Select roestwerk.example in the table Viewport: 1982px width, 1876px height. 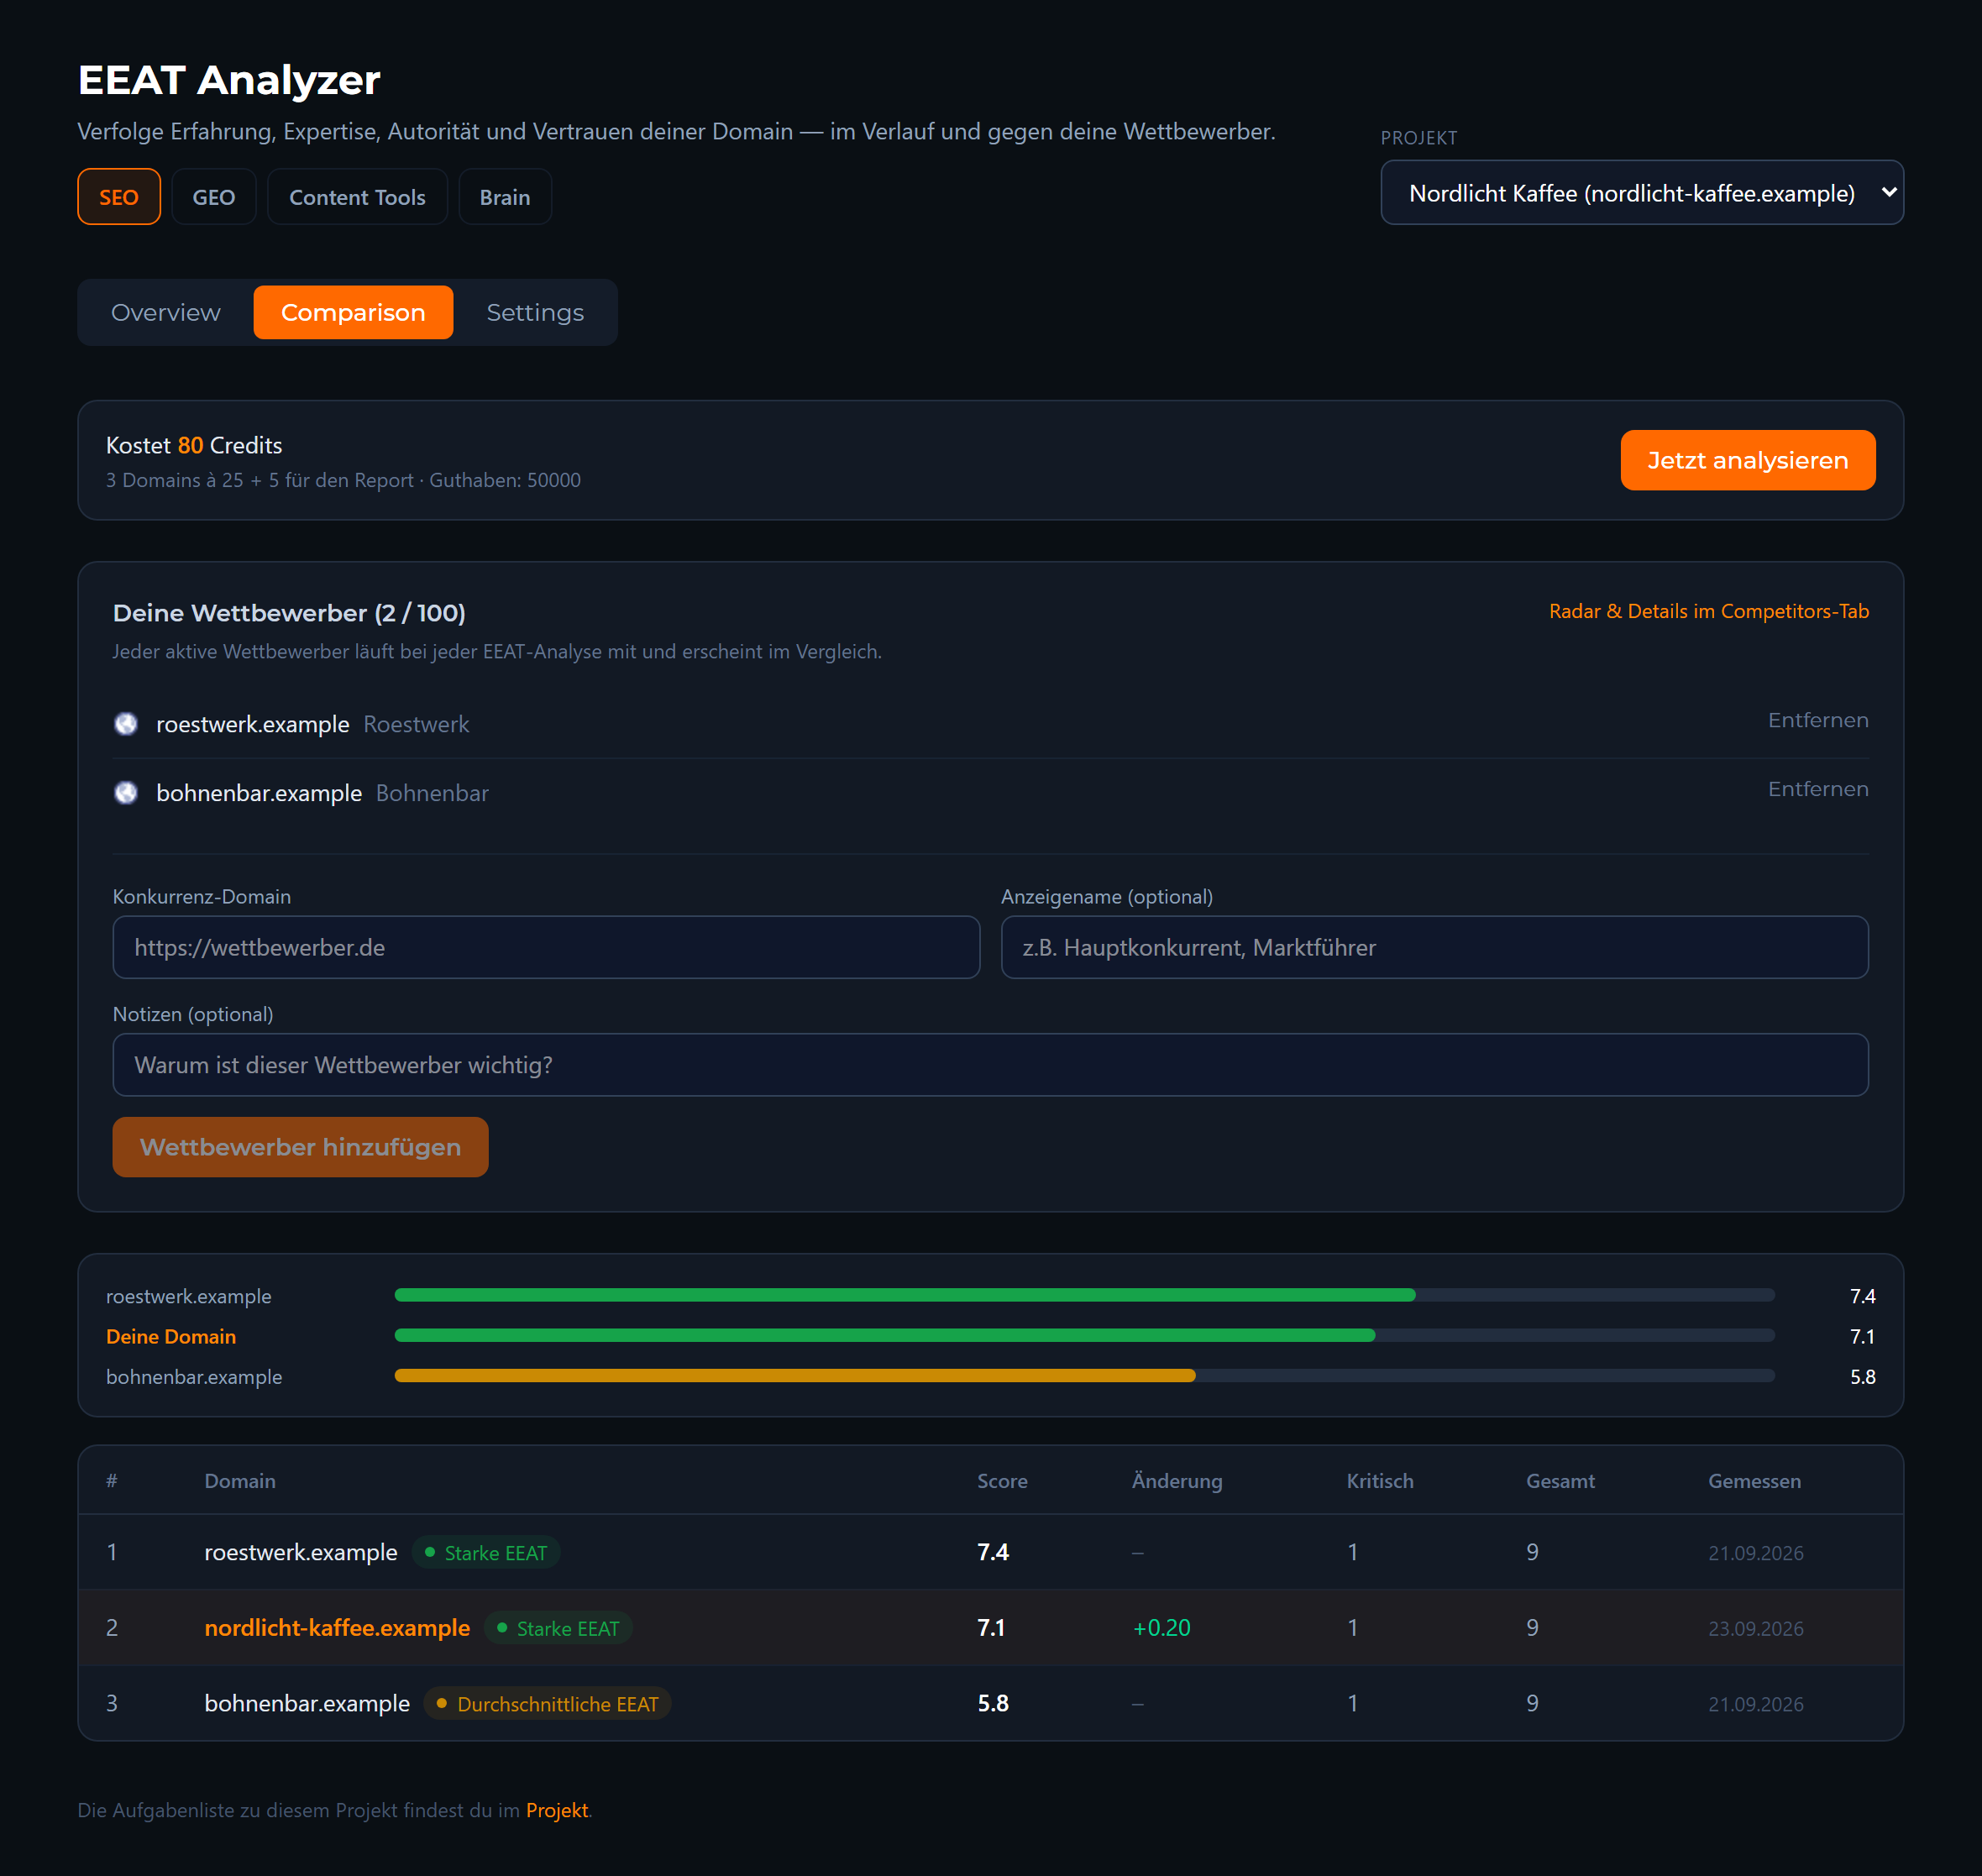[301, 1553]
